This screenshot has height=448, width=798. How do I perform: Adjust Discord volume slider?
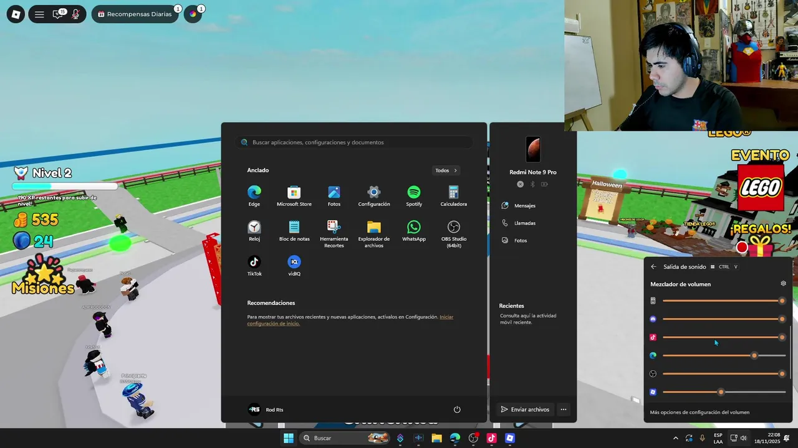(x=723, y=319)
